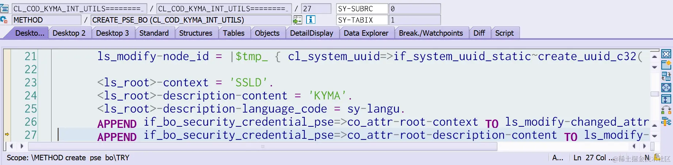The height and width of the screenshot is (165, 673).
Task: Select the first Desktop tab
Action: tap(28, 33)
